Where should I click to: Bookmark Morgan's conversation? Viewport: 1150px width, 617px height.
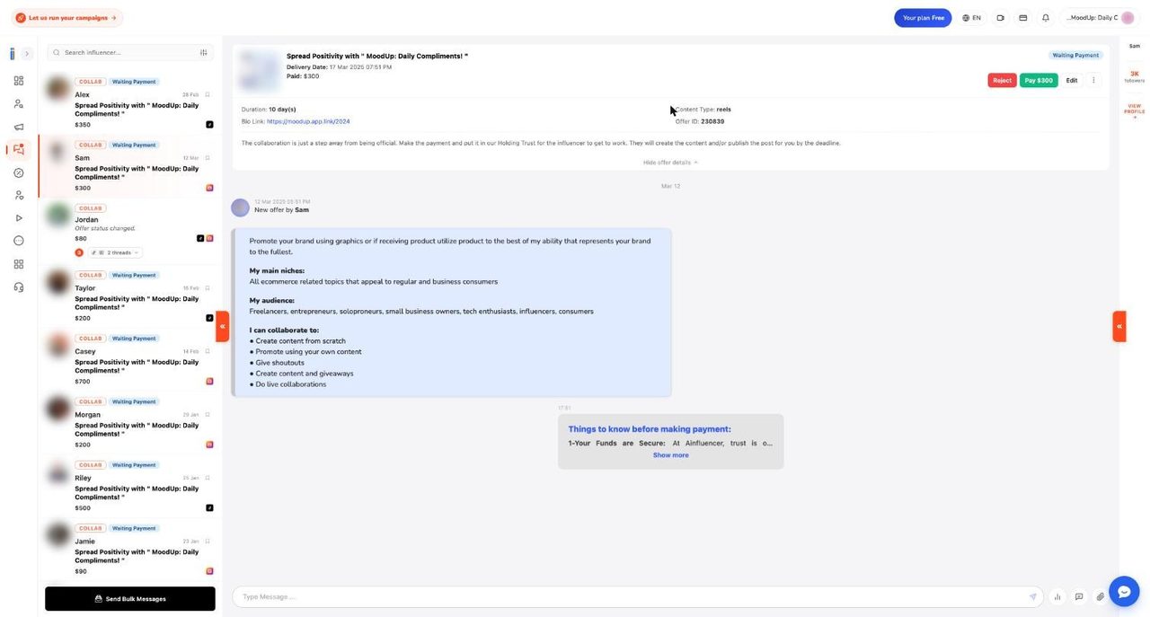tap(208, 415)
